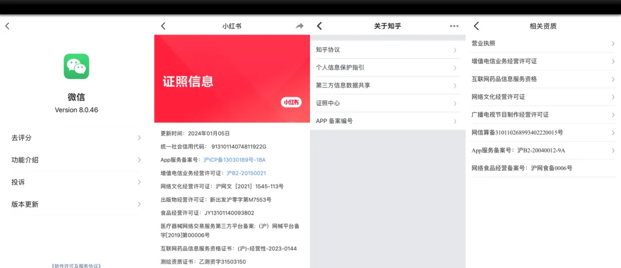The height and width of the screenshot is (268, 621).
Task: Tap 网络食品经营备案号 沪网食备0006号
Action: point(522,169)
